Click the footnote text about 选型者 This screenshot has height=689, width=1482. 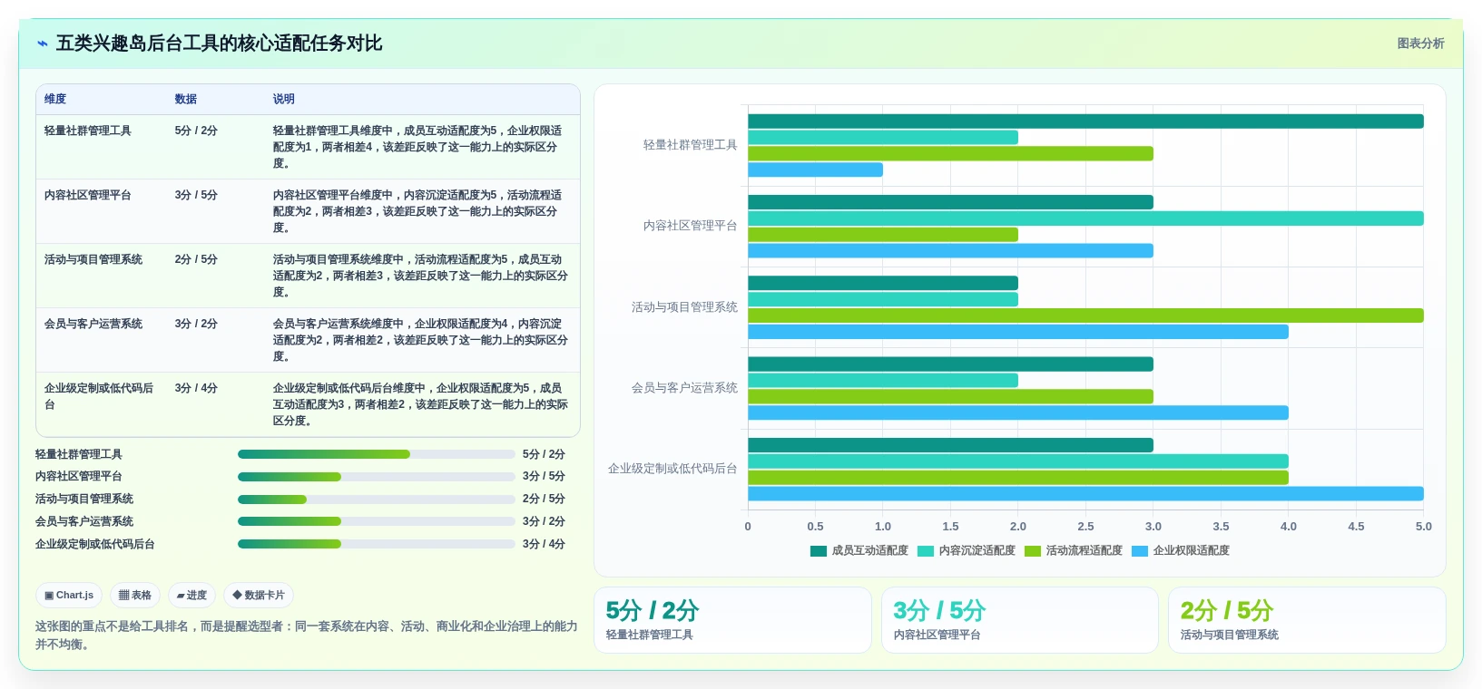[x=307, y=636]
